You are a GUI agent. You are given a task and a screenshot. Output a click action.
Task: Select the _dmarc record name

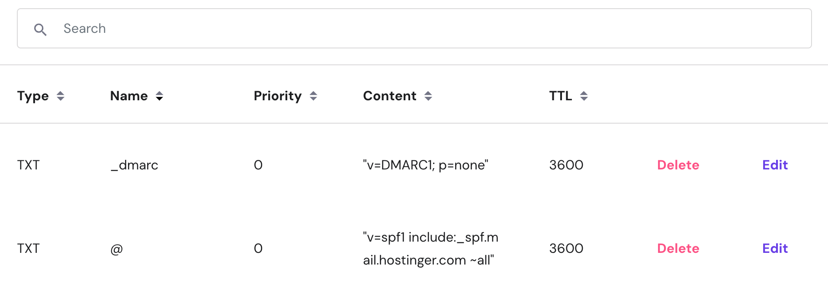tap(134, 165)
